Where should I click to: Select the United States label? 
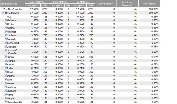pos(12,13)
